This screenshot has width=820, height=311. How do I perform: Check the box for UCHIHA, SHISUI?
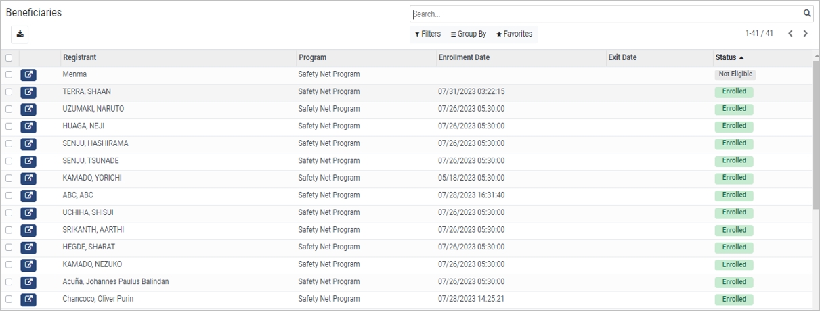(x=9, y=213)
